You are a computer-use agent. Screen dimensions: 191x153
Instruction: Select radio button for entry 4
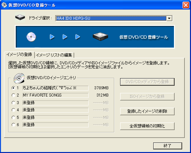[x=13, y=110]
